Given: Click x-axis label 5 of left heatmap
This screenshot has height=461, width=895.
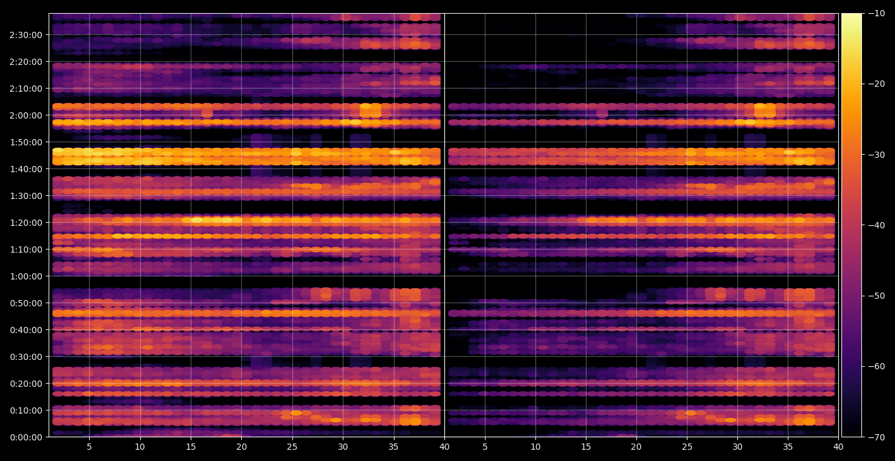Looking at the screenshot, I should [89, 447].
